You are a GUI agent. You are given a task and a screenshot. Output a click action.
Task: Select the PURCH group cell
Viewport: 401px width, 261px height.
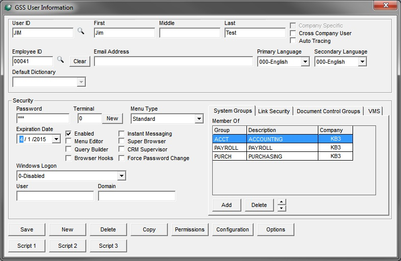[230, 156]
